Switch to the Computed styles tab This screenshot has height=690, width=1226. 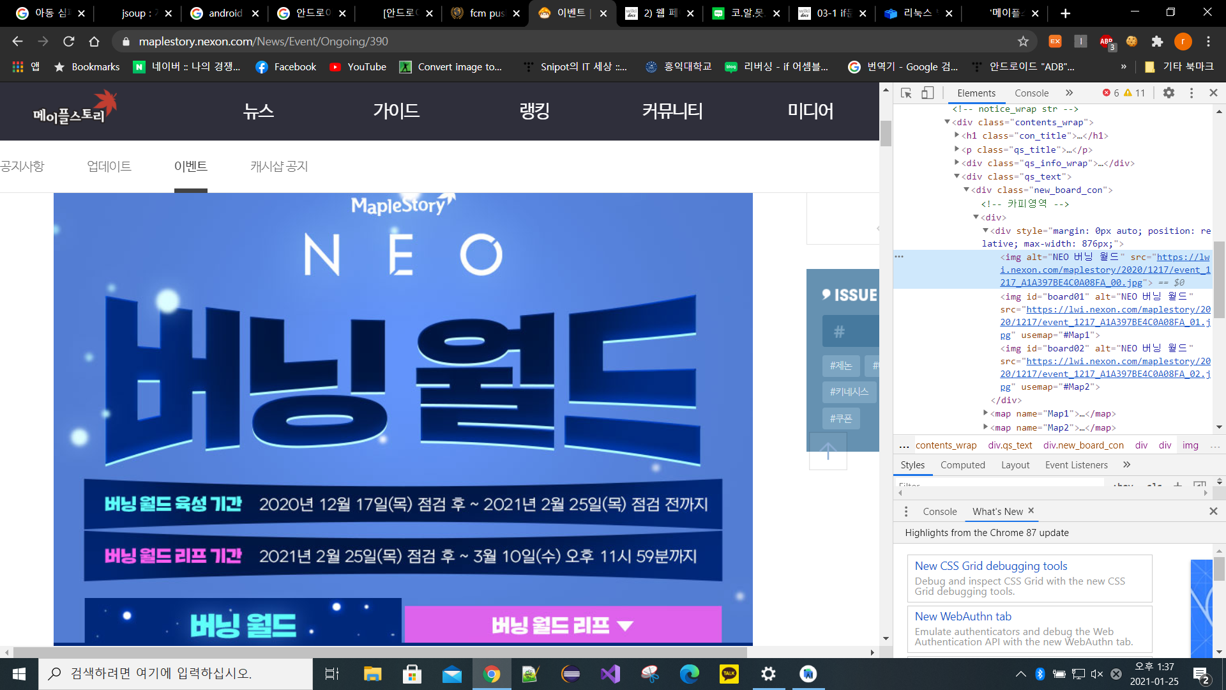pyautogui.click(x=962, y=465)
